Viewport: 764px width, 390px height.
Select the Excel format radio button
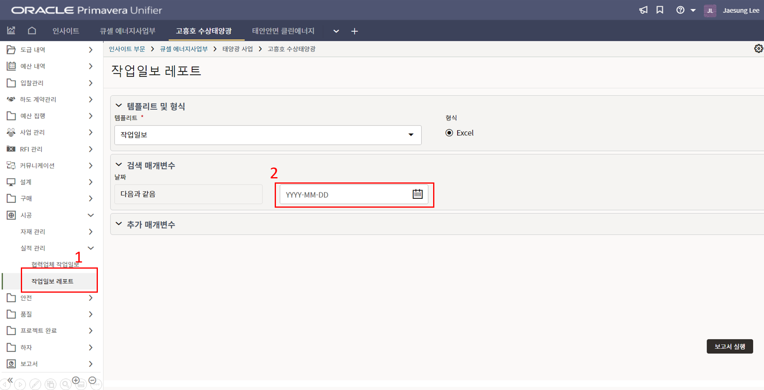point(449,133)
